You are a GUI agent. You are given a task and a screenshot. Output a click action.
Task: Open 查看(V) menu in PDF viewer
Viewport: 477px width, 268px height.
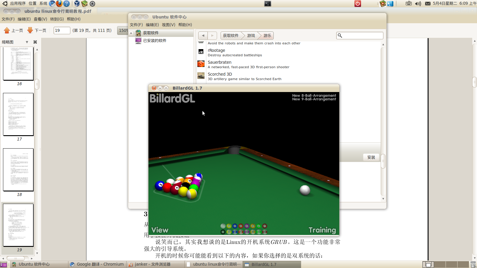[x=40, y=19]
